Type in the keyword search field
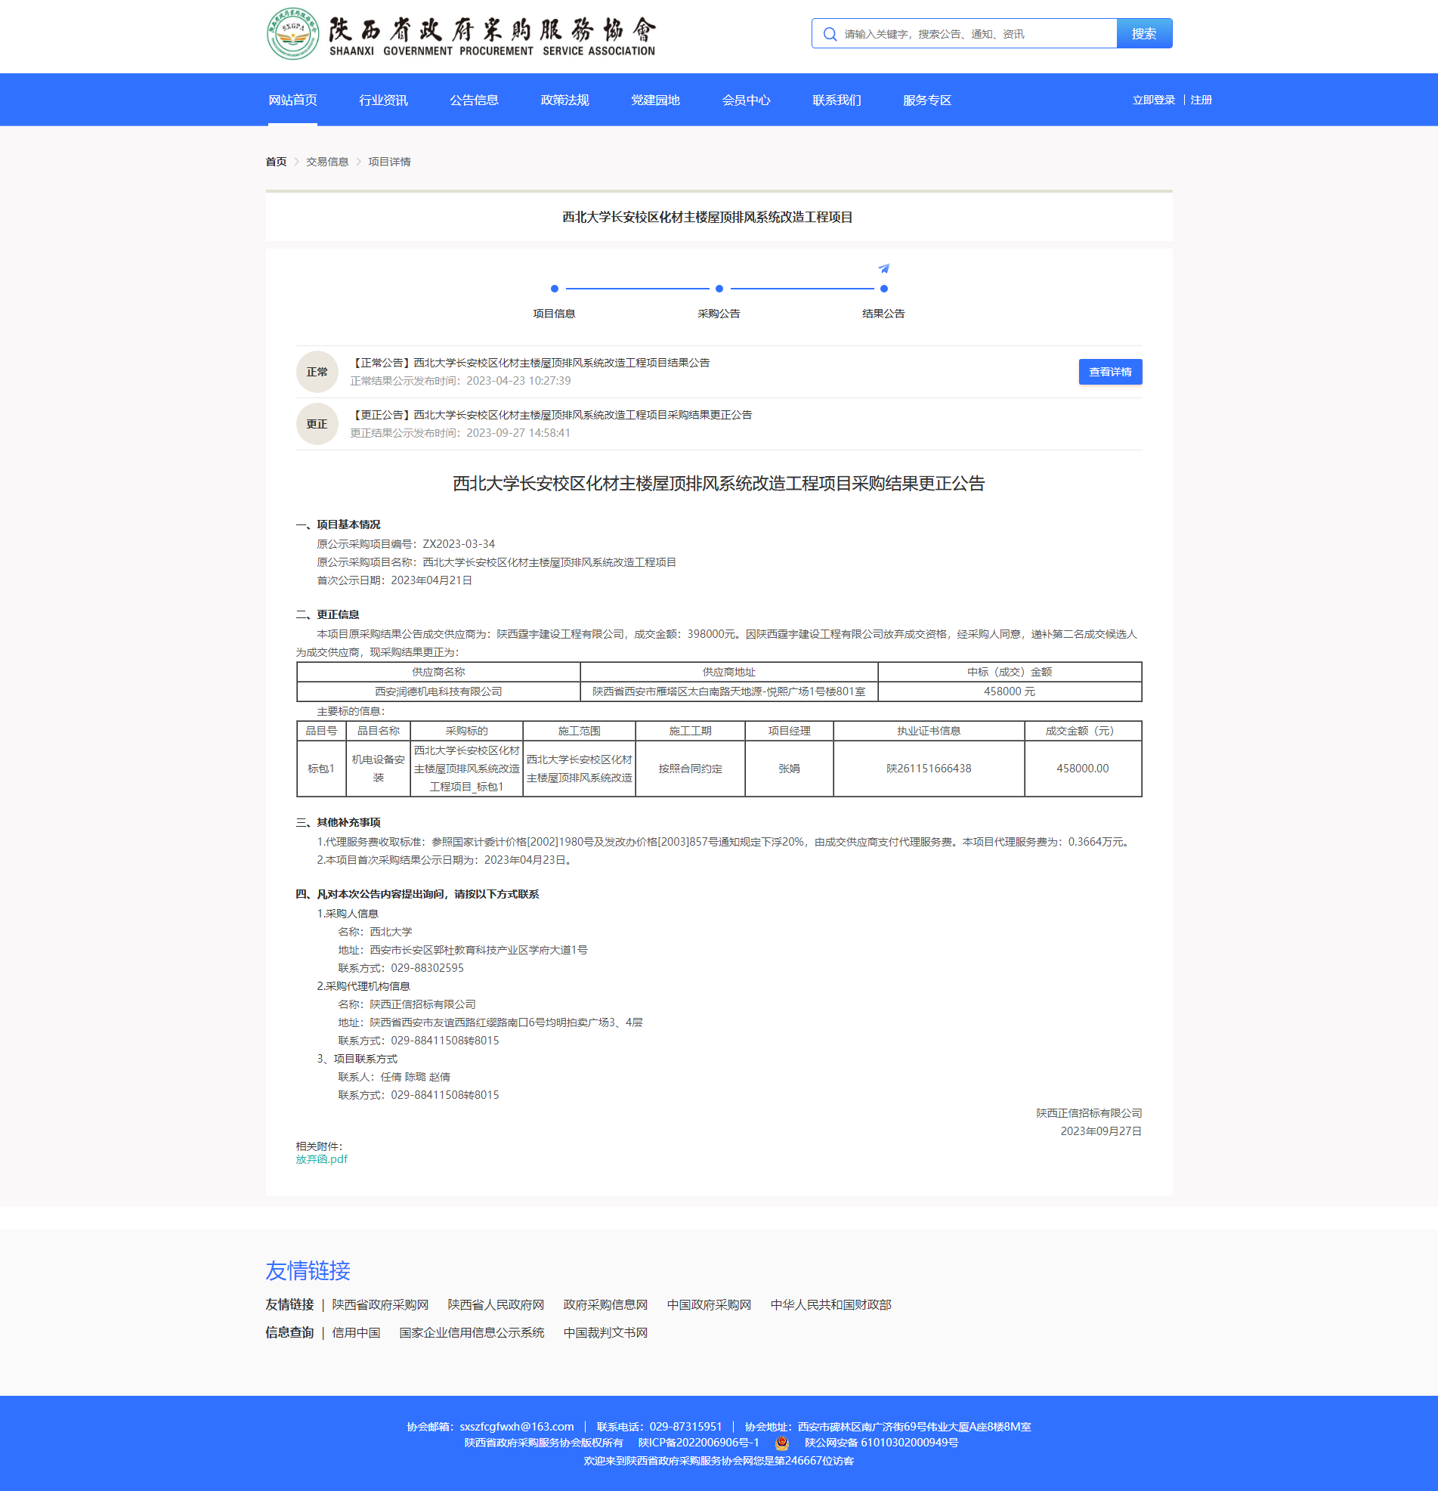1438x1491 pixels. (x=974, y=34)
